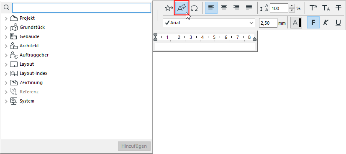
Task: Expand the Auftraggeber category
Action: [x=6, y=55]
